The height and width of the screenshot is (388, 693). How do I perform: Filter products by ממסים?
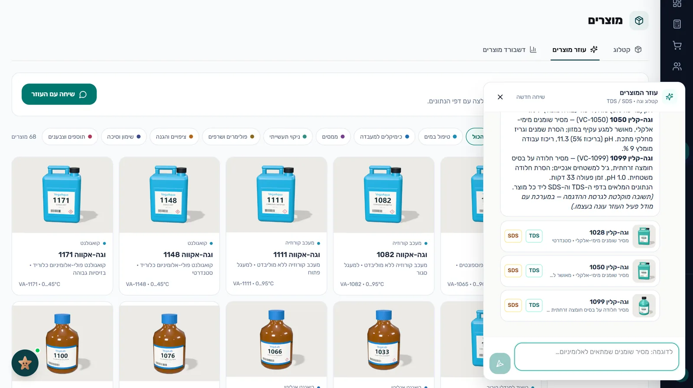pos(333,137)
